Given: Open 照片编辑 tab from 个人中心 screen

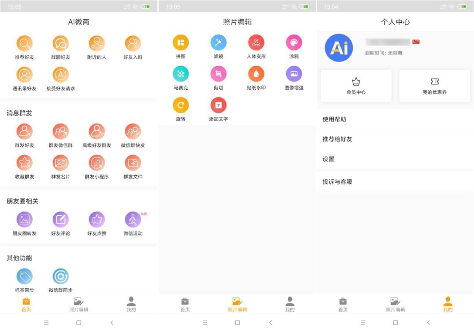Looking at the screenshot, I should tap(395, 304).
